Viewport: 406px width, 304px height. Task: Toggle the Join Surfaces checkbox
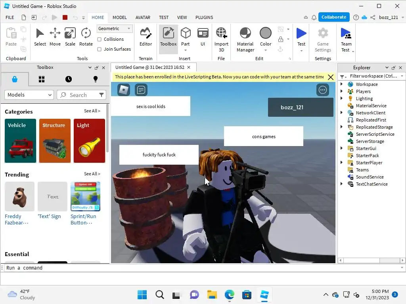pyautogui.click(x=99, y=49)
